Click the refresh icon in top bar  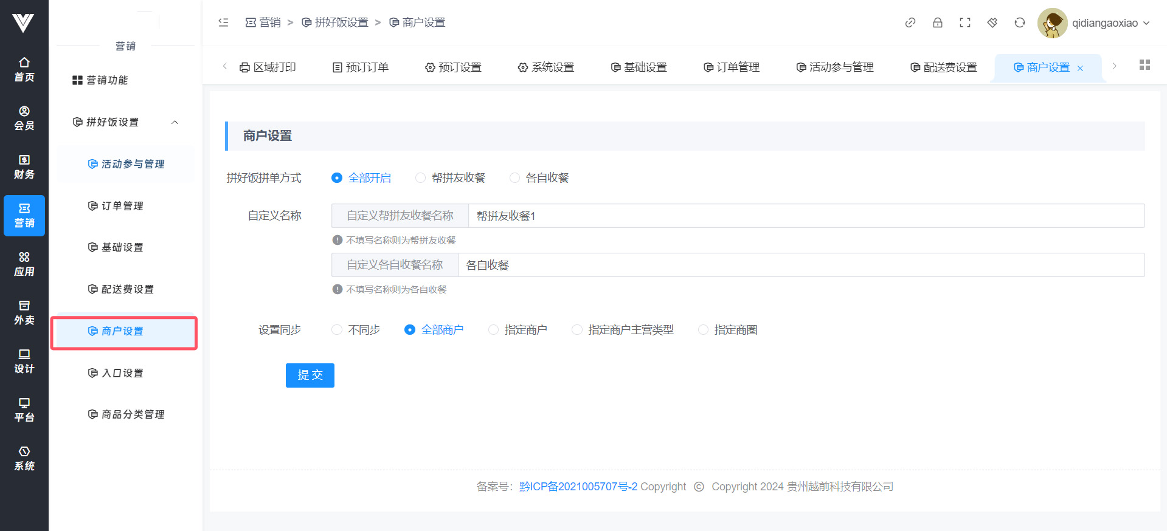[x=1019, y=22]
